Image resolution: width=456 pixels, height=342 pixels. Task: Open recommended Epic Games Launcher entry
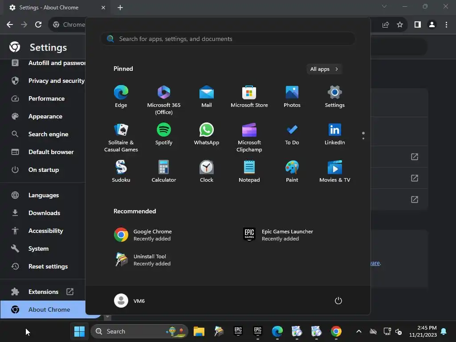pos(278,235)
